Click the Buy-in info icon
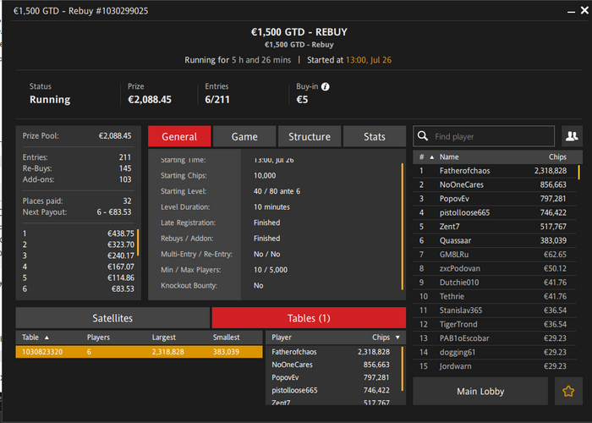592x423 pixels. [325, 87]
